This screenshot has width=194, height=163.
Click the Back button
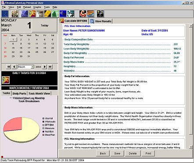(103, 153)
